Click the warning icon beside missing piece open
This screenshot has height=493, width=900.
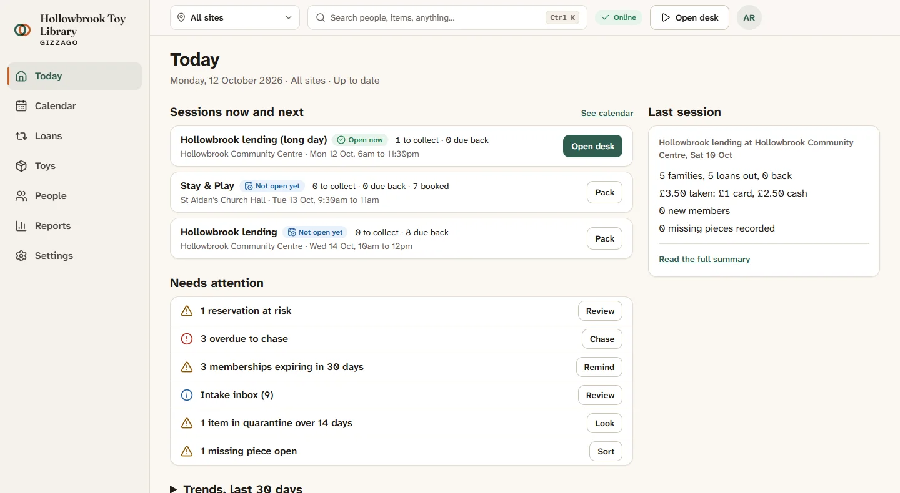pos(187,451)
